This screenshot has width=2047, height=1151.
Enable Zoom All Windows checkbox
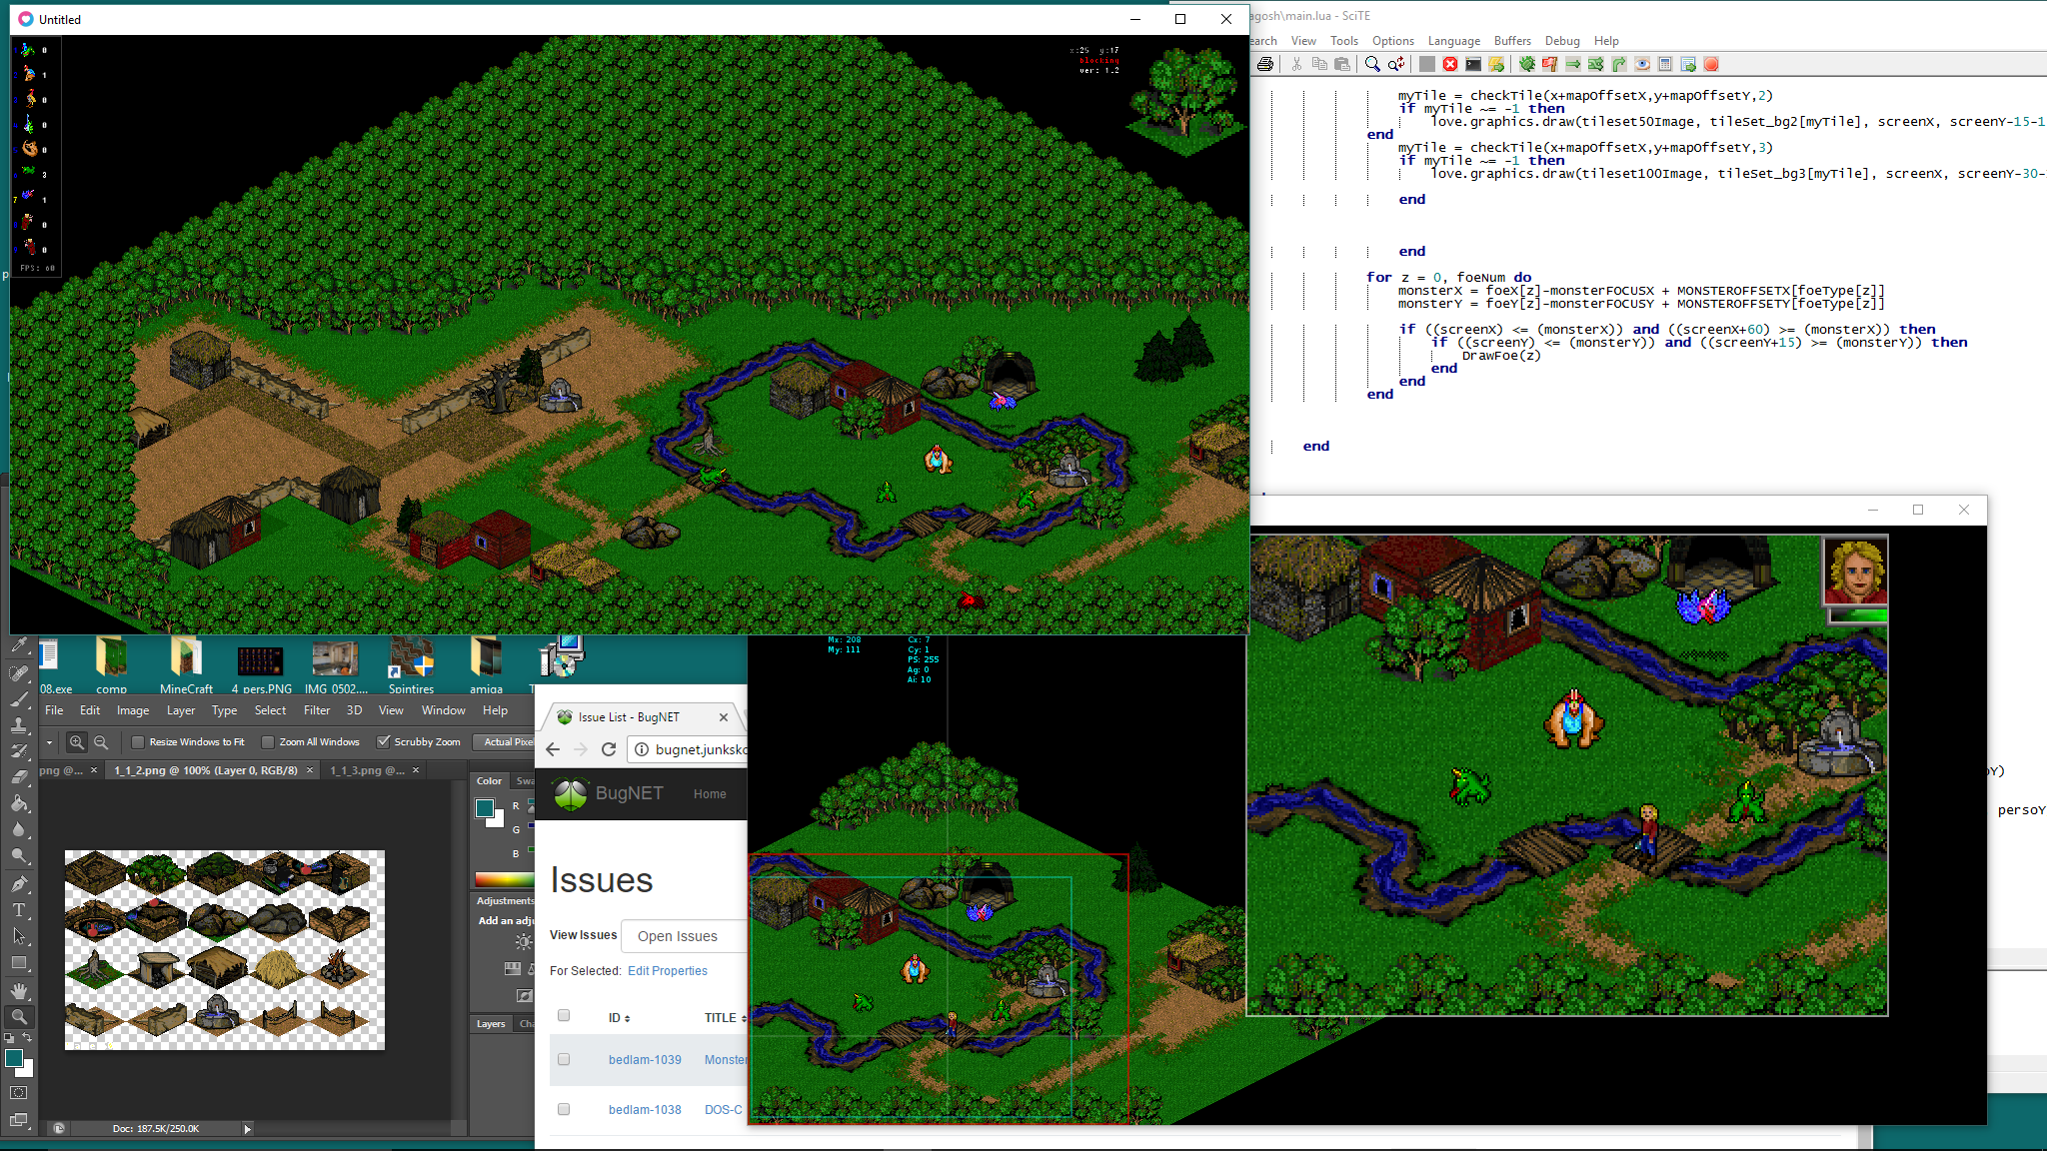(x=268, y=742)
